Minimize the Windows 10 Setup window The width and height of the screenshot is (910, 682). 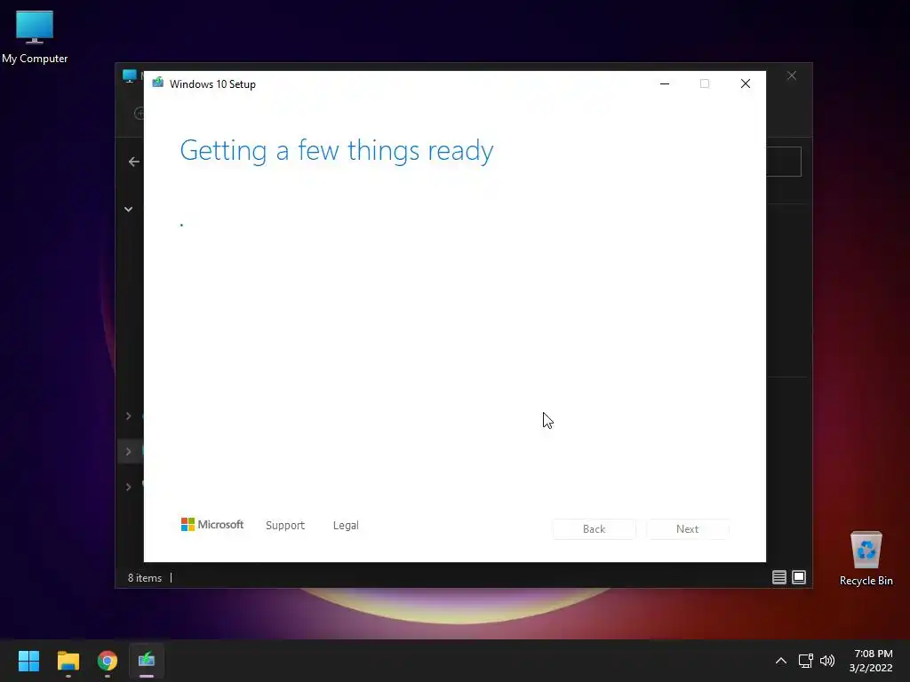[665, 83]
